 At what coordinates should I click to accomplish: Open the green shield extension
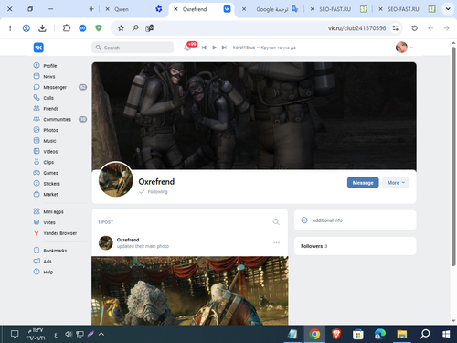(99, 28)
